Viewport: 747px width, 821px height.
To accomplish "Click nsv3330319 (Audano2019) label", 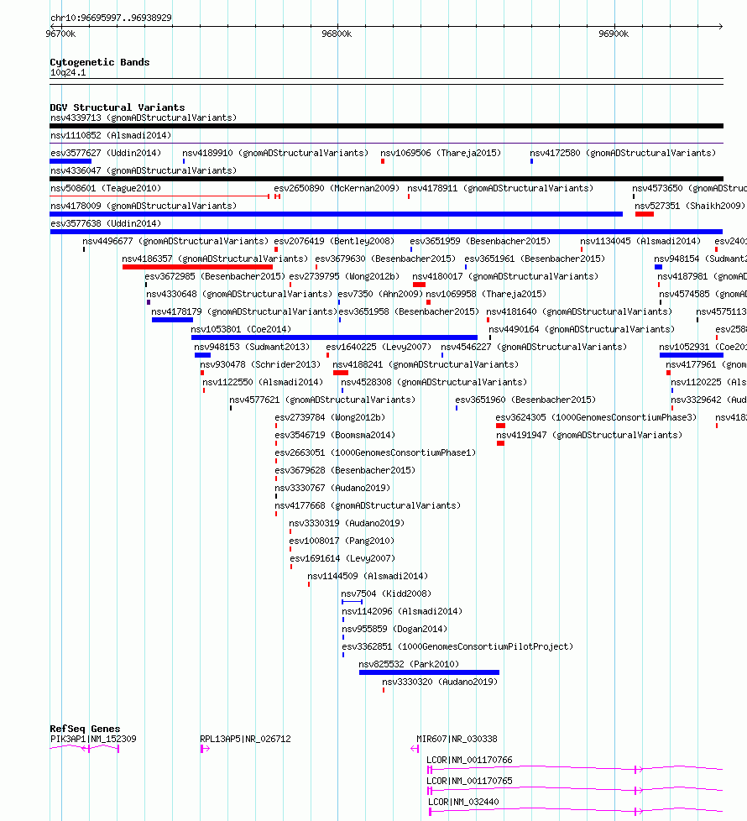I will (x=347, y=524).
